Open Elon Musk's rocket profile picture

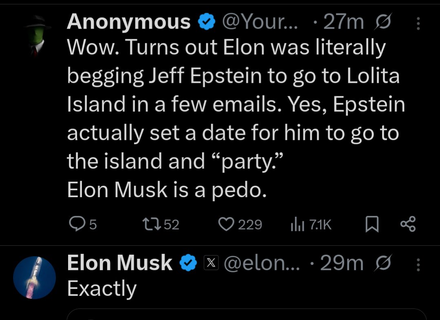[x=34, y=277]
